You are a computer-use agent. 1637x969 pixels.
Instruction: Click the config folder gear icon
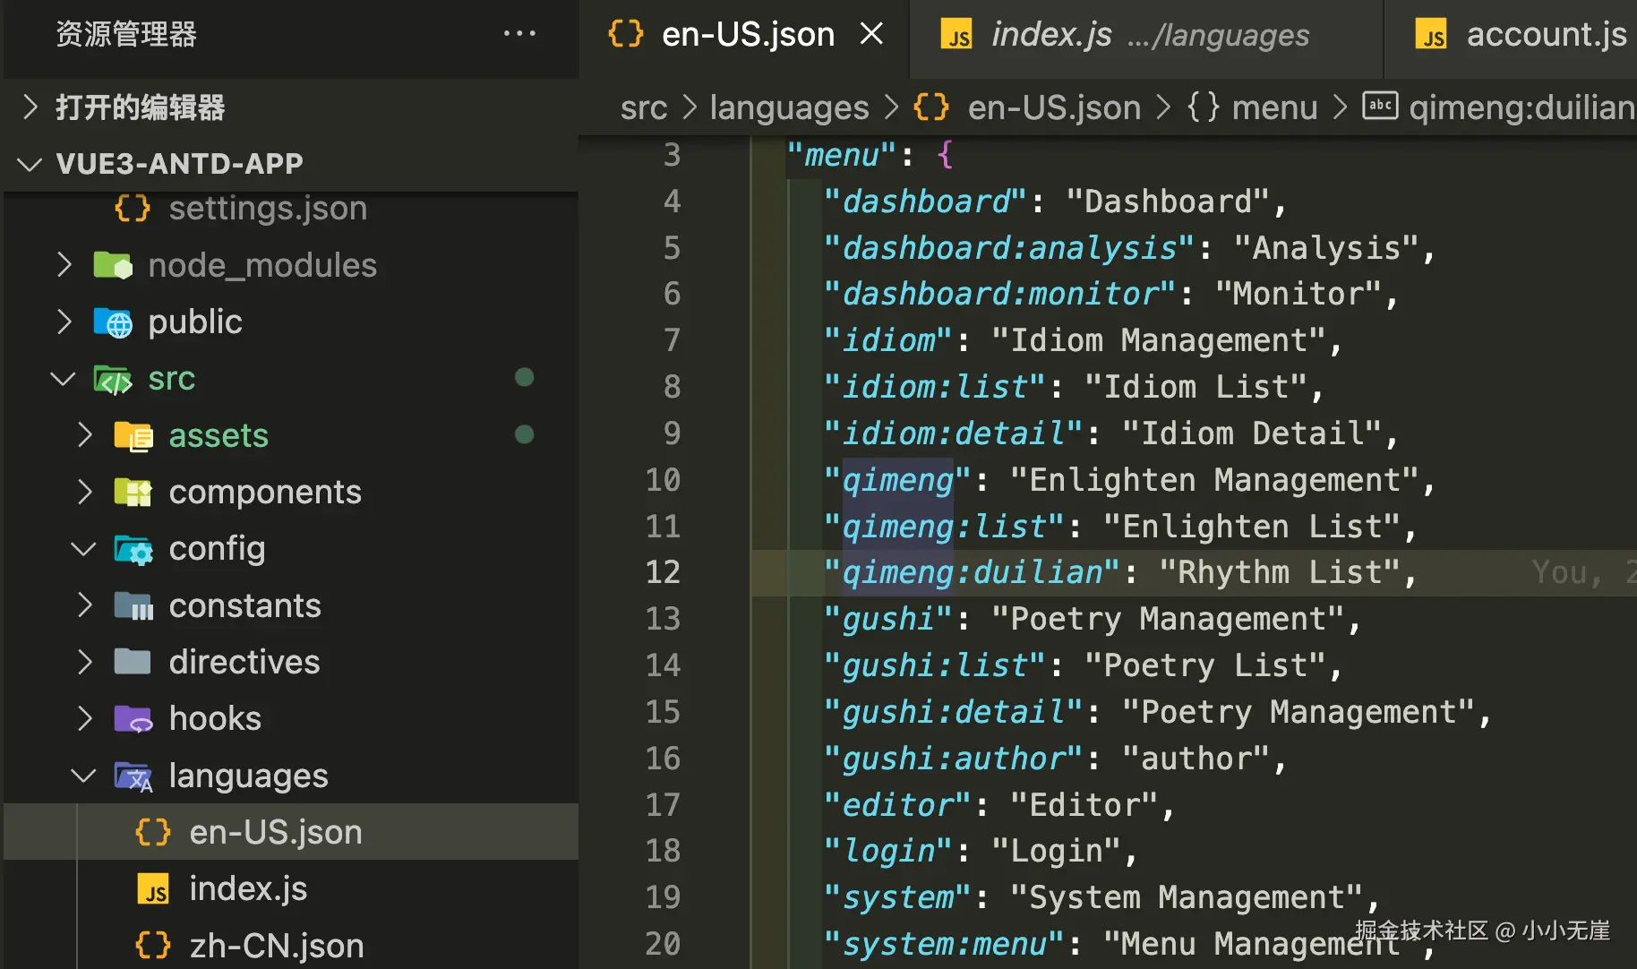coord(133,550)
